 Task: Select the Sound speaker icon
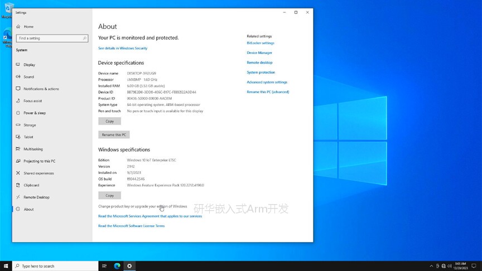(18, 76)
